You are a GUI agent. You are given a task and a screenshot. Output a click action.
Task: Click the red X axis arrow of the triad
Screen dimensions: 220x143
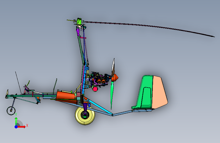click(21, 127)
